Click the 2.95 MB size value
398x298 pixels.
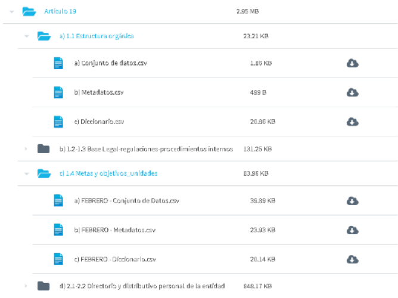click(x=248, y=11)
